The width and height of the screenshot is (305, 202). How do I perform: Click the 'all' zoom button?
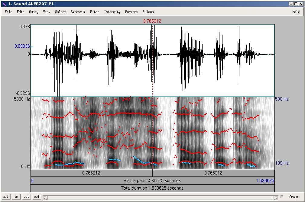coord(6,197)
